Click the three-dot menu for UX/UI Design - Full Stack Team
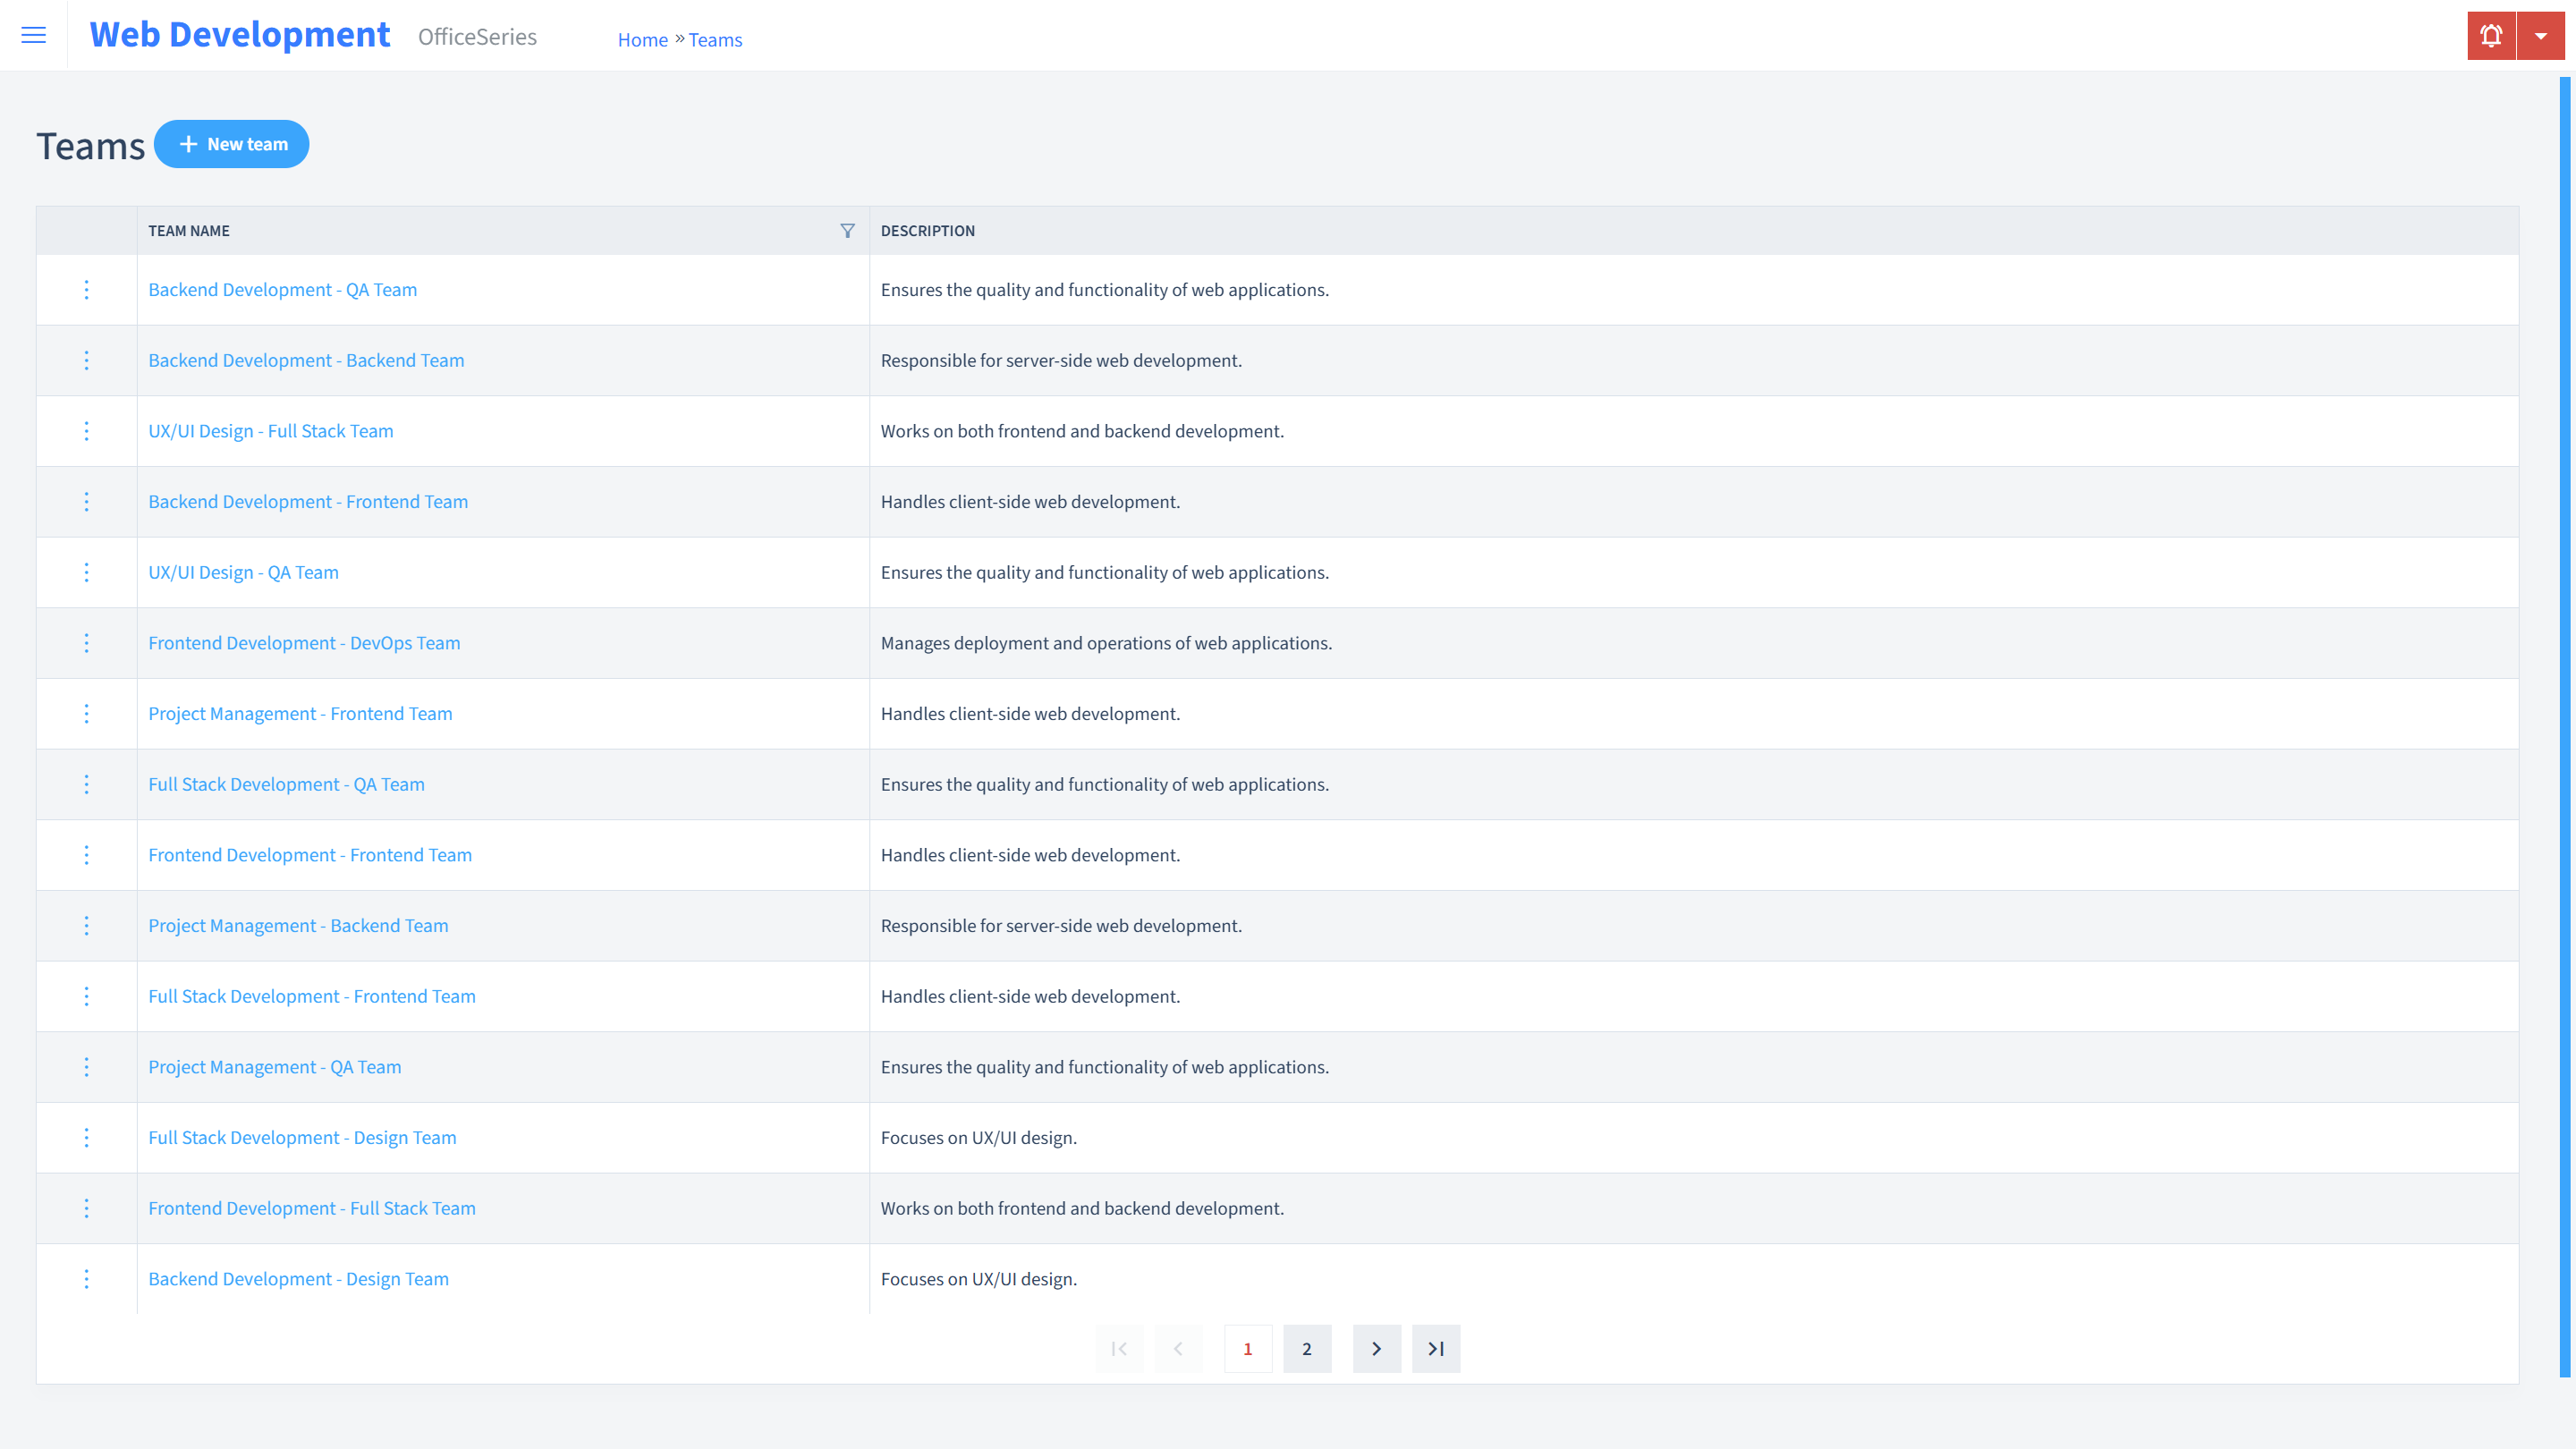 point(85,430)
